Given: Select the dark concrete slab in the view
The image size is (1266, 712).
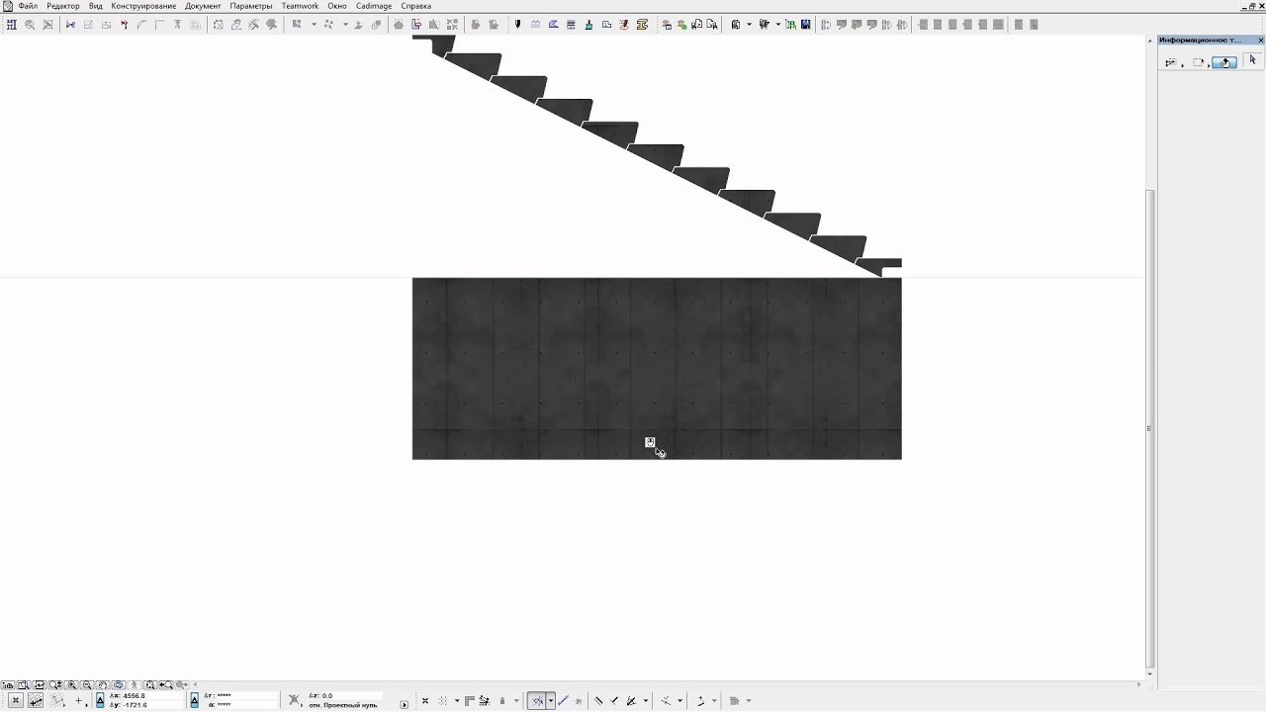Looking at the screenshot, I should tap(657, 368).
